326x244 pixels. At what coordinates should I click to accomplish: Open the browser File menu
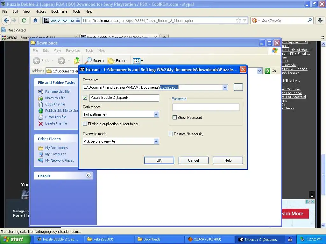tap(5, 11)
